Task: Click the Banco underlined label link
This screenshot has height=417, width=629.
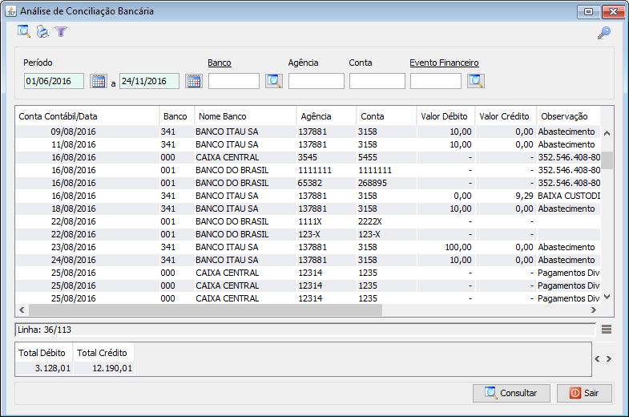Action: (220, 63)
